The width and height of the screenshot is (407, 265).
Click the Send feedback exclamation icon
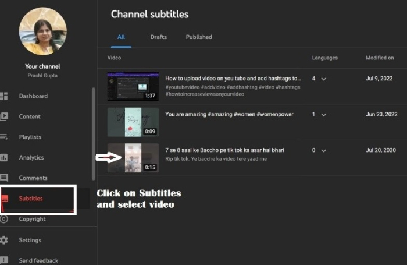(x=4, y=260)
